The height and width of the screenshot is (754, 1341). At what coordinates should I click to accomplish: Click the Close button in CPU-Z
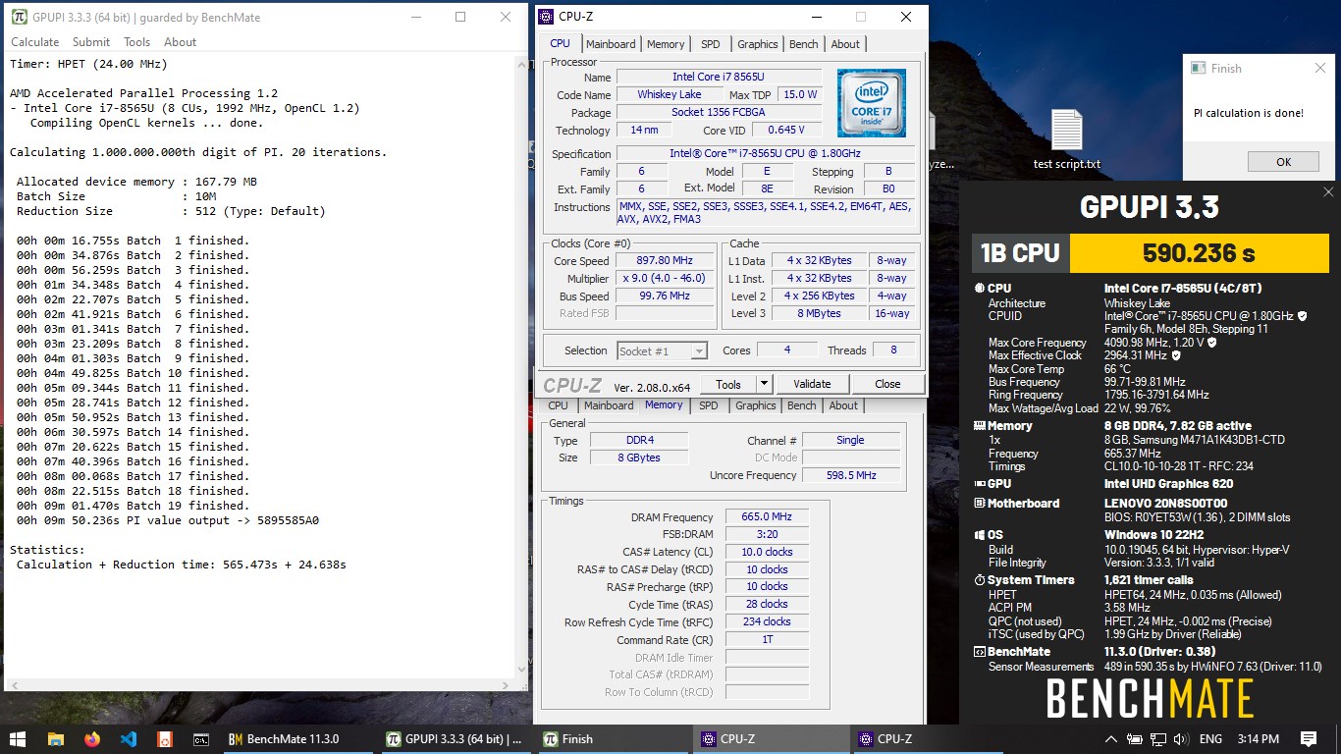887,384
